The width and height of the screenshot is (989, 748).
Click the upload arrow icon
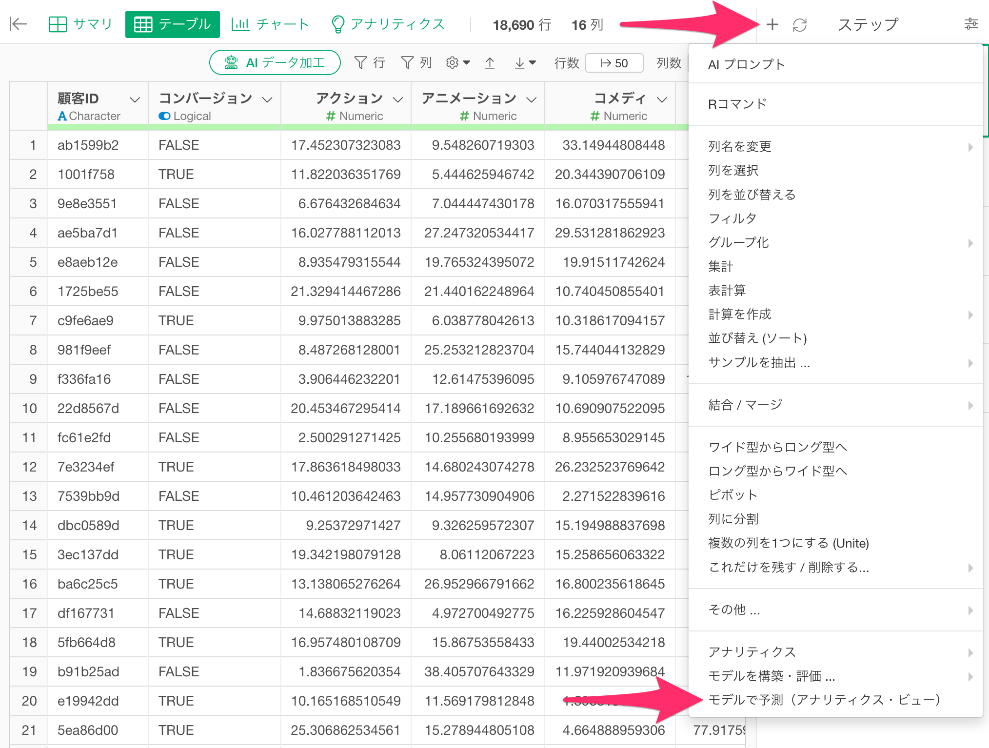point(490,63)
